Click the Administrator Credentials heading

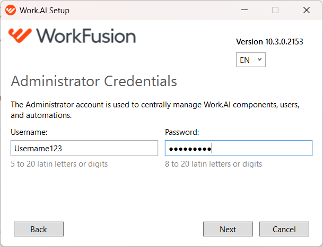[x=94, y=81]
